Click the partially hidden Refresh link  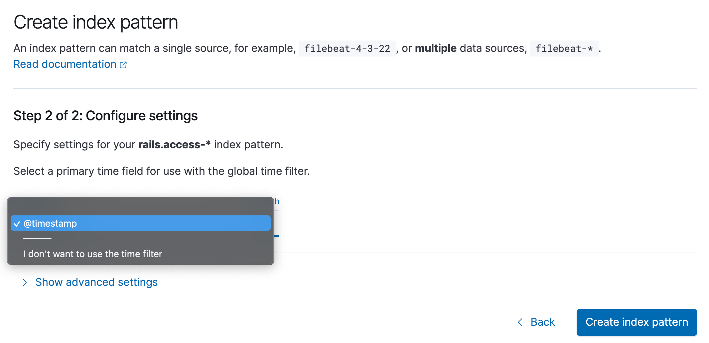click(277, 201)
